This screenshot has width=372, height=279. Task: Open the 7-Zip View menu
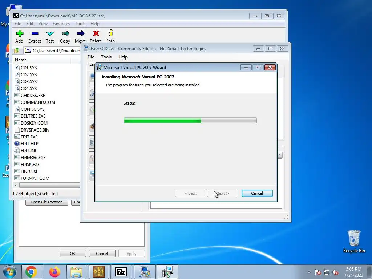[43, 24]
